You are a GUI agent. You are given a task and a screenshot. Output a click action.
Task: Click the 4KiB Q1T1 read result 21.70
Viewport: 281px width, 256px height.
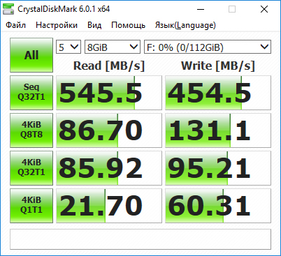point(109,206)
